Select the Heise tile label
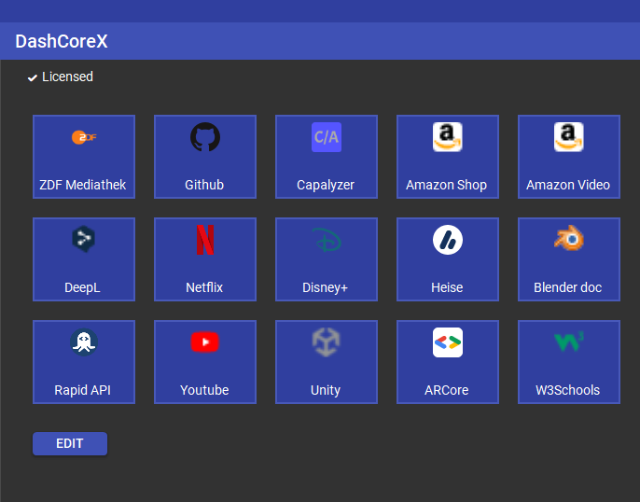Image resolution: width=640 pixels, height=502 pixels. click(x=447, y=287)
